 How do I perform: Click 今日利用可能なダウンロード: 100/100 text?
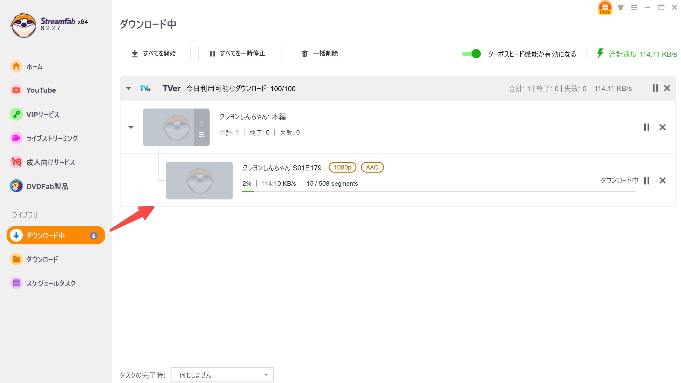click(x=241, y=89)
